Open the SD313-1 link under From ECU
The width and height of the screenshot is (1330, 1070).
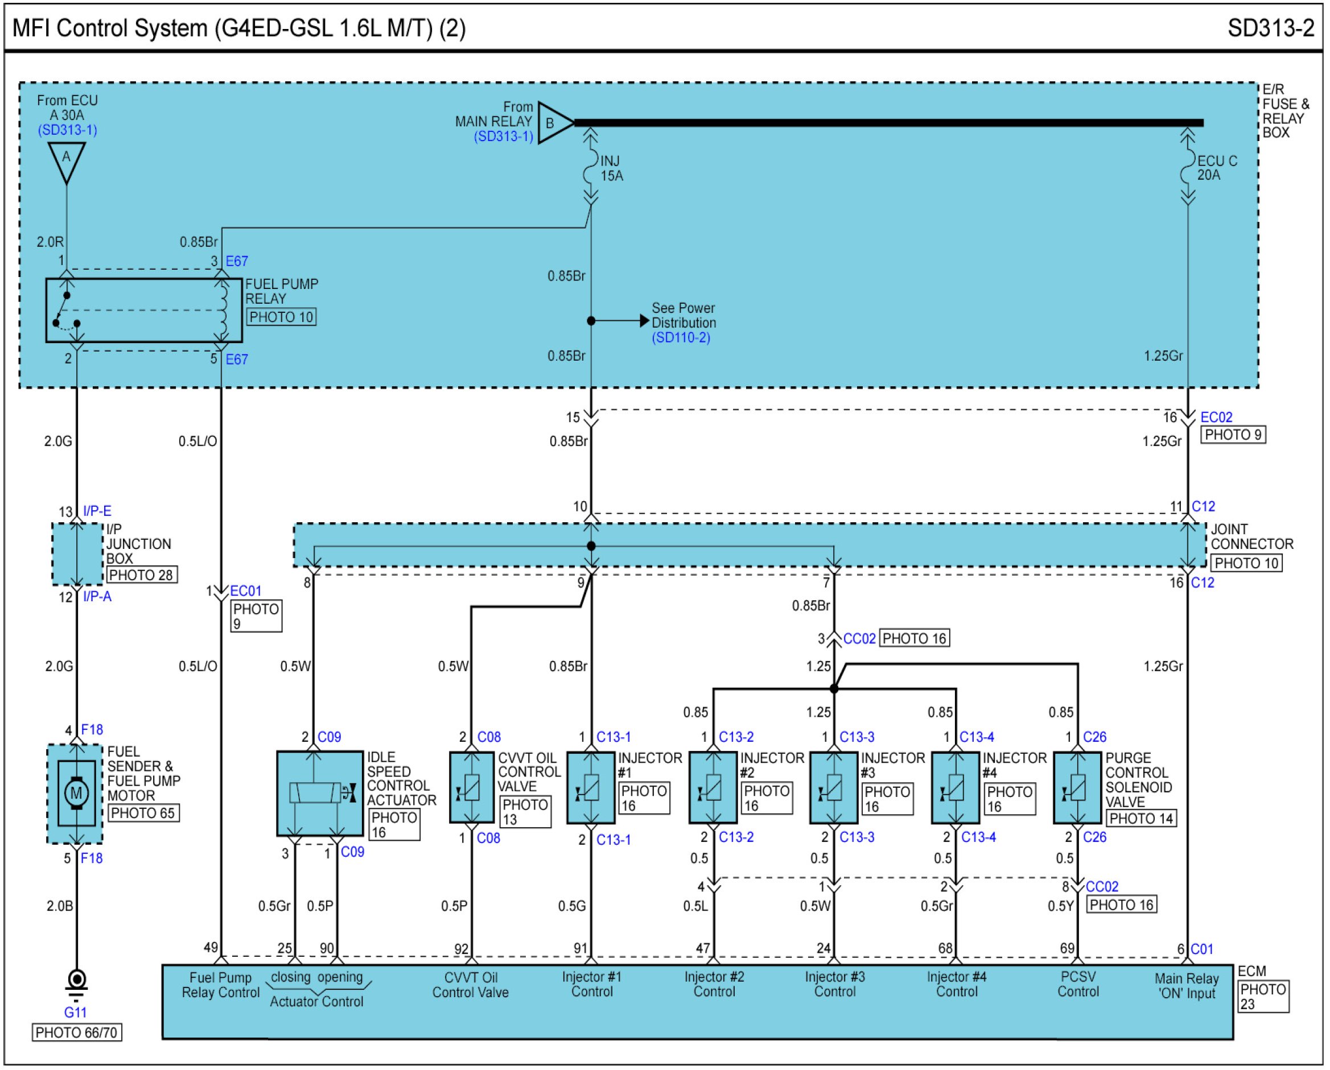[x=67, y=130]
